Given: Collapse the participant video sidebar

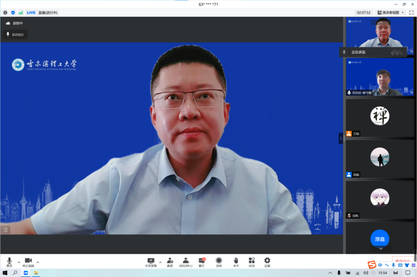Looking at the screenshot, I should pos(341,138).
